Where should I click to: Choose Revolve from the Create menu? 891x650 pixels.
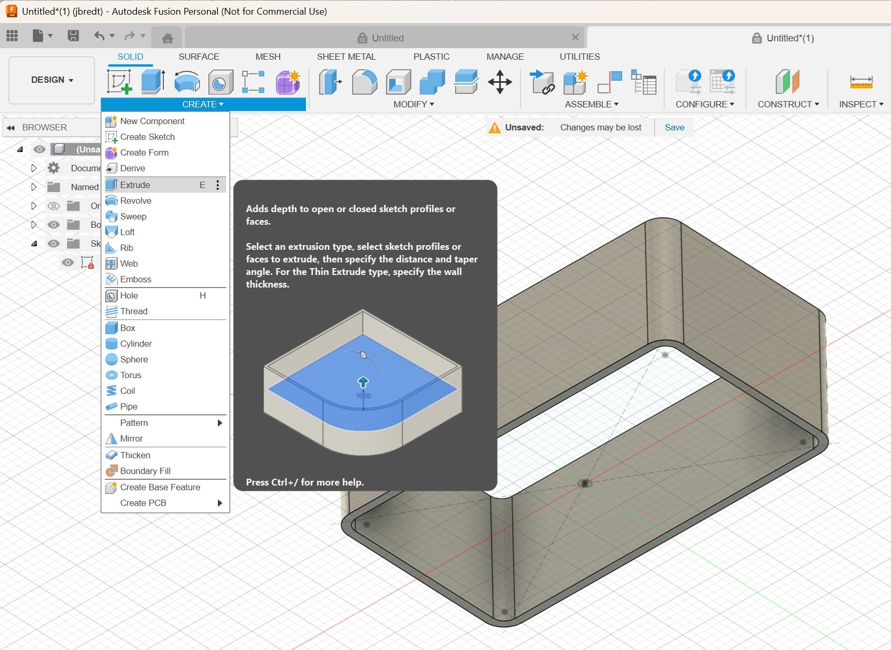[x=136, y=201]
